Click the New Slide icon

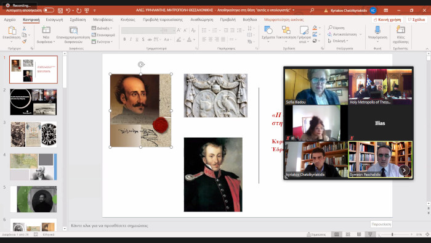pyautogui.click(x=46, y=30)
